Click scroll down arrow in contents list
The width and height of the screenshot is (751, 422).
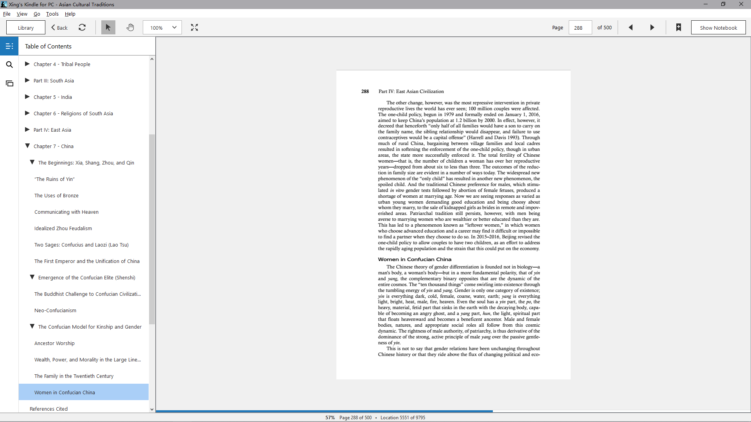click(x=152, y=409)
